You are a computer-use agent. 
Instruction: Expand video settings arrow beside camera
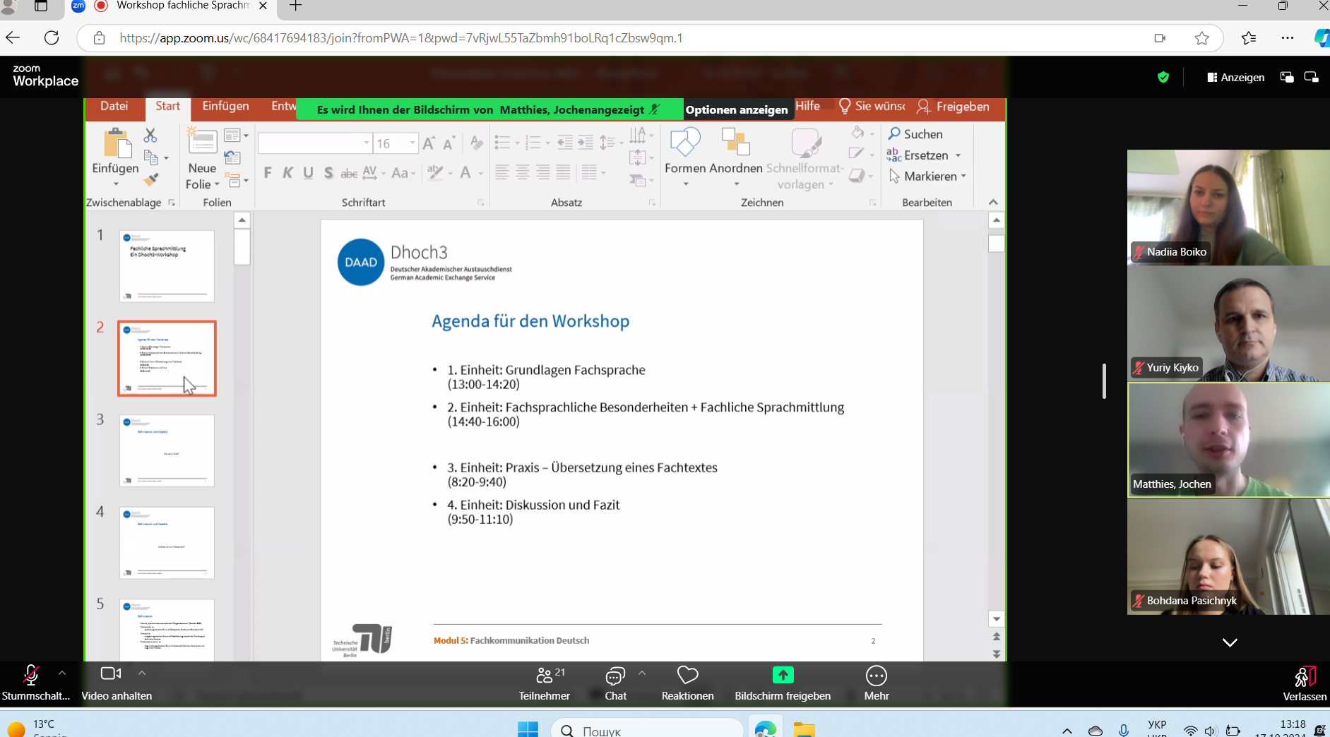pyautogui.click(x=142, y=673)
